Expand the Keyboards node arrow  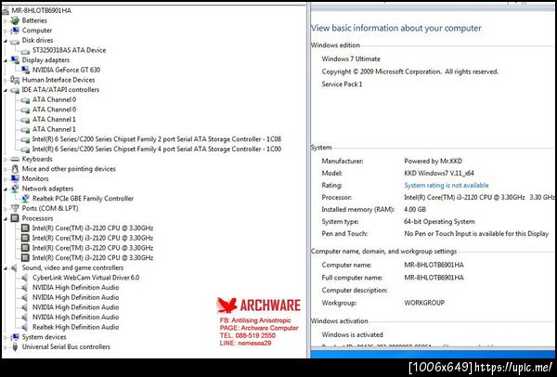click(x=6, y=160)
